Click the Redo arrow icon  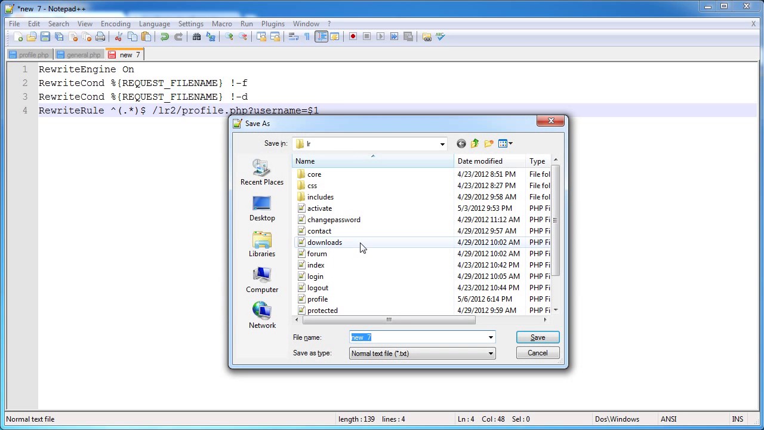click(x=178, y=37)
